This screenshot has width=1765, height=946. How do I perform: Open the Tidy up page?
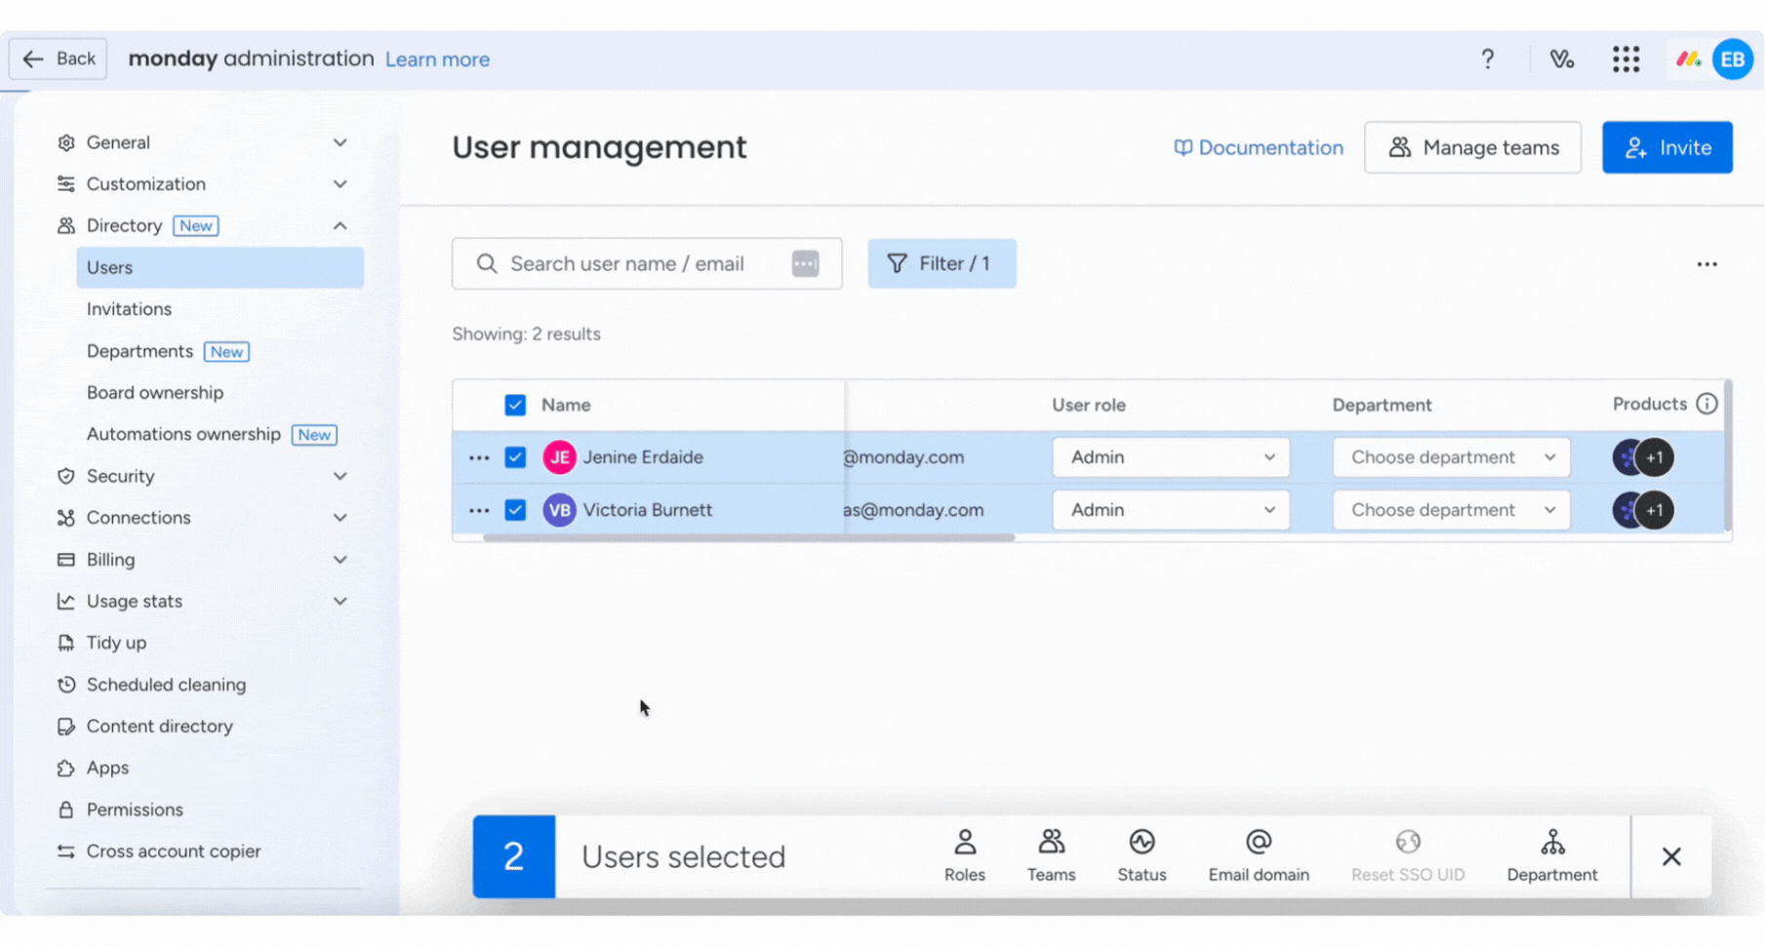click(x=116, y=643)
